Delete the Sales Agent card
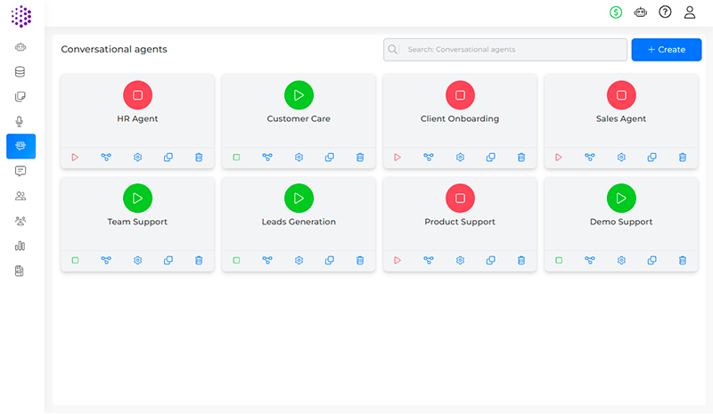The height and width of the screenshot is (414, 713). [x=683, y=158]
